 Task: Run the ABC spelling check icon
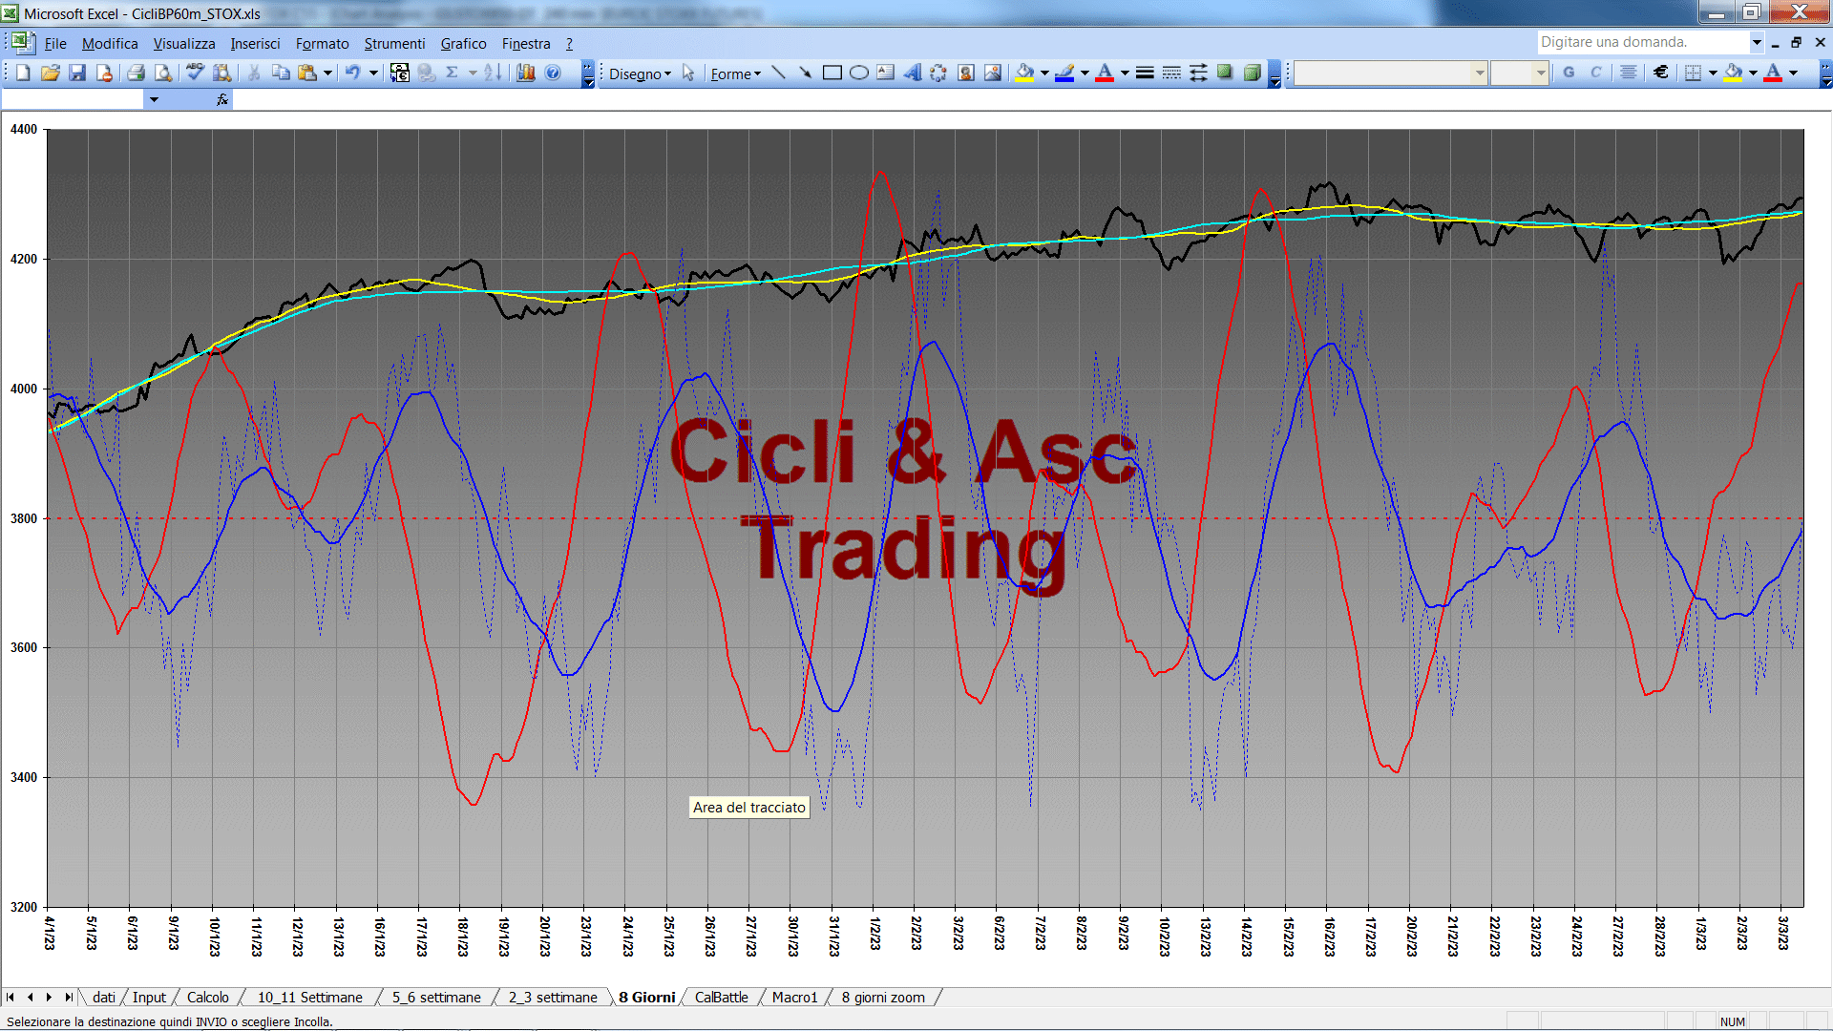pos(195,73)
